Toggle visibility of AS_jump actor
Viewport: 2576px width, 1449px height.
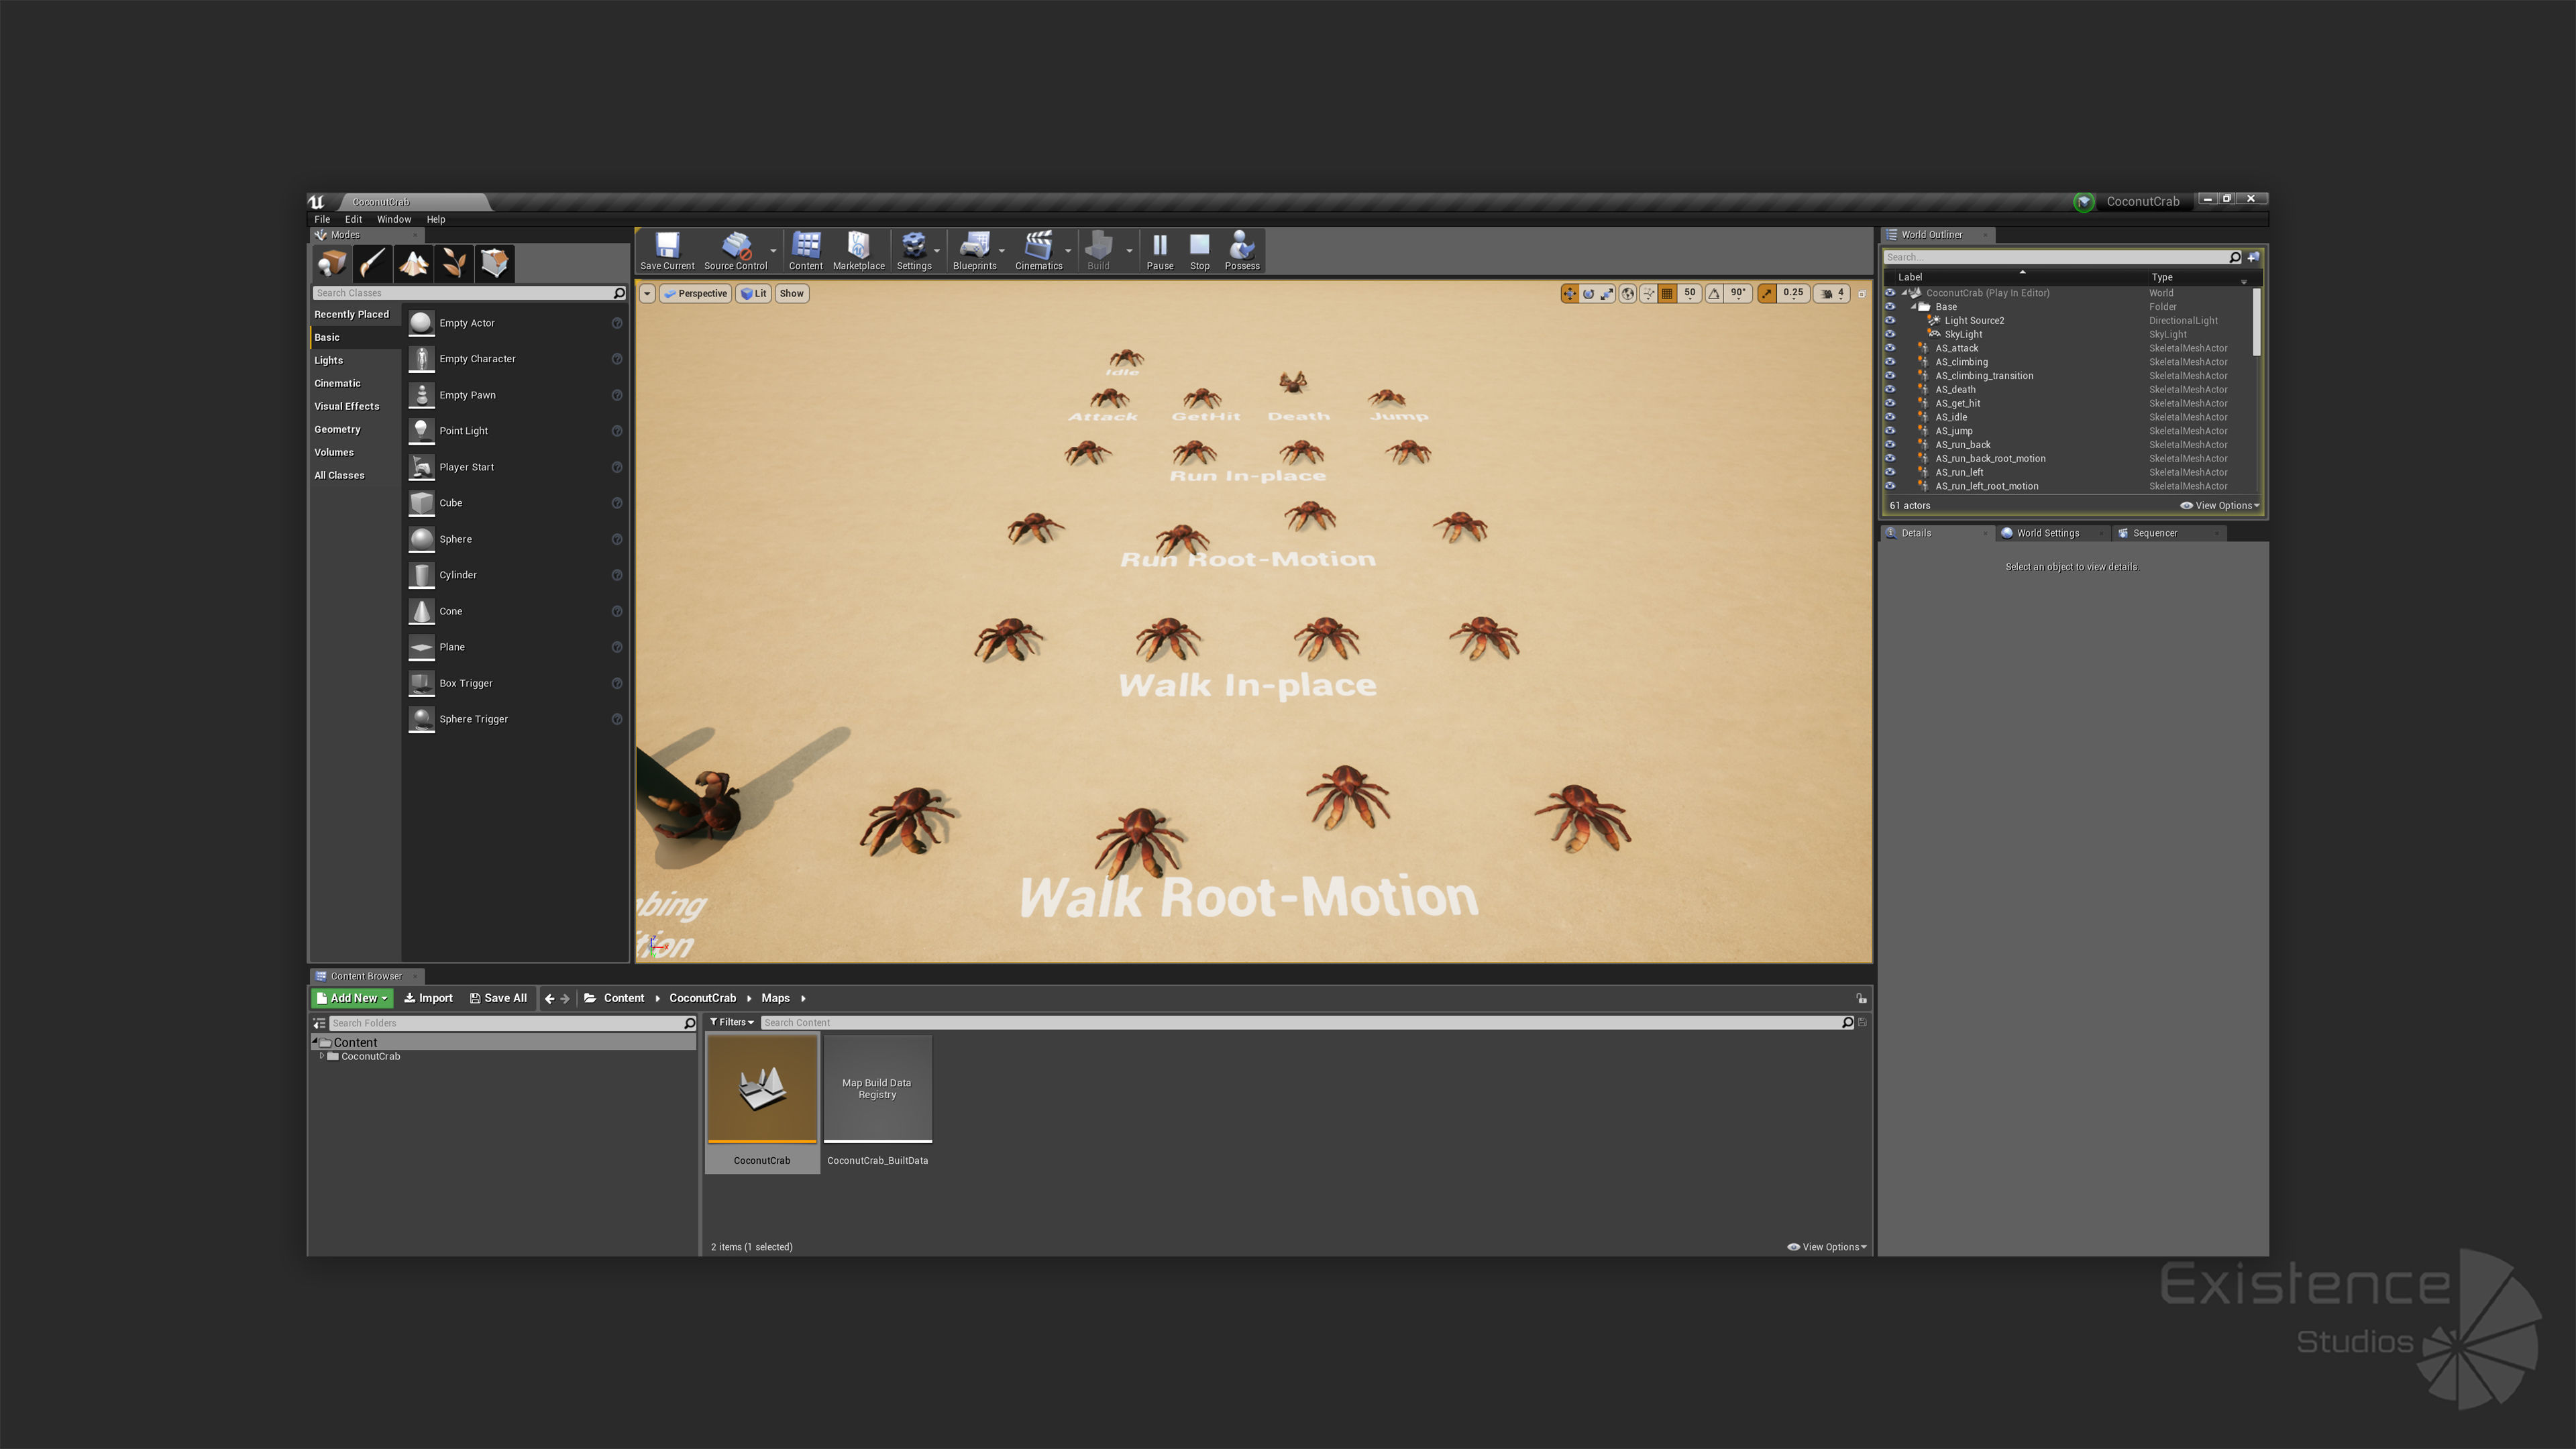pos(1890,431)
